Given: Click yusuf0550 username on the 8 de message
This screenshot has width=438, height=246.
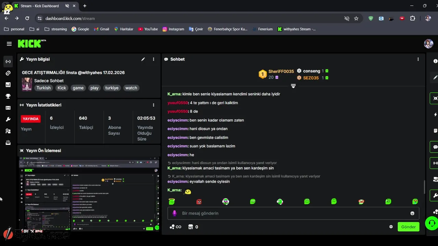Looking at the screenshot, I should point(178,111).
